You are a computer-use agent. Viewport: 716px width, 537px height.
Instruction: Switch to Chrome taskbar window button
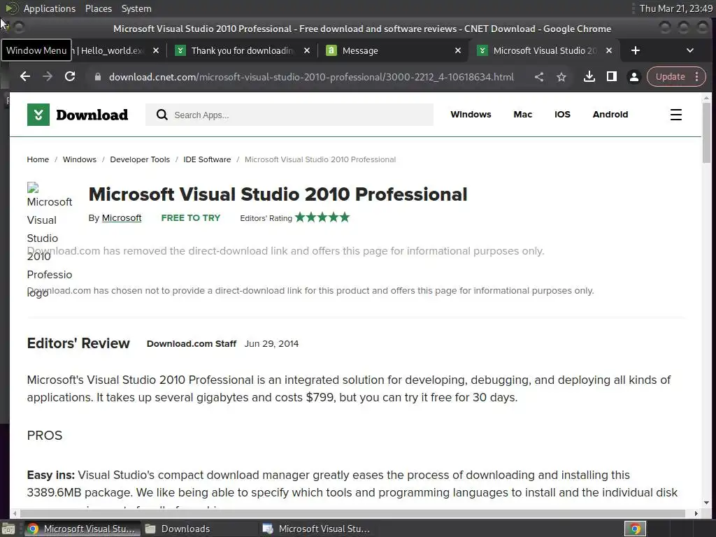coord(83,529)
